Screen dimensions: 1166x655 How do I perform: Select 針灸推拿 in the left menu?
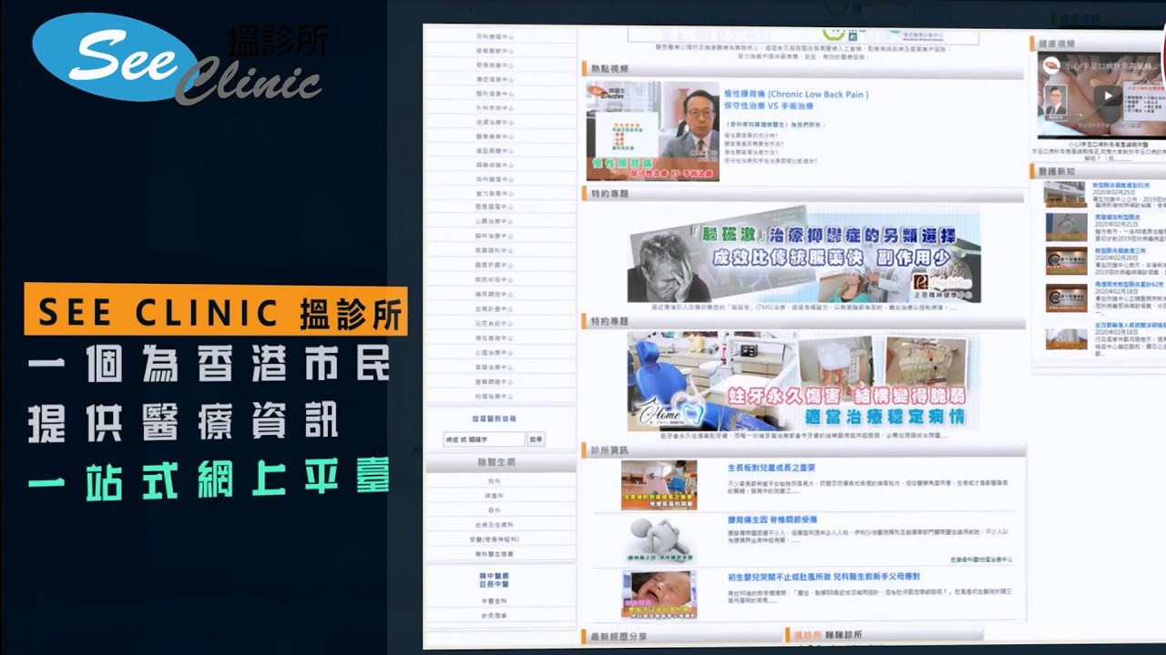[x=495, y=616]
